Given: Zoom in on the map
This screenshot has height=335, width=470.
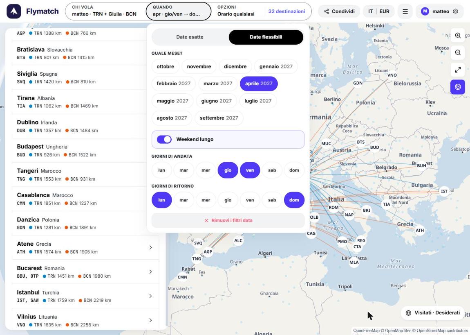Looking at the screenshot, I should point(458,36).
